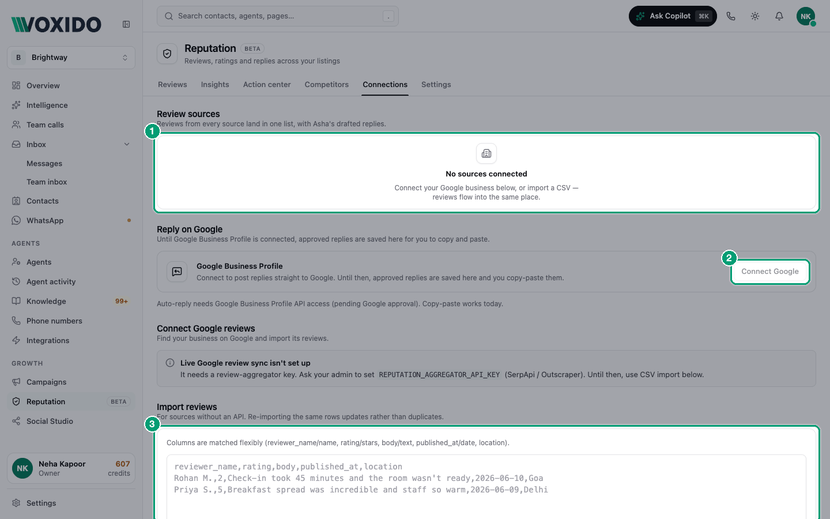This screenshot has width=830, height=519.
Task: Focus the search contacts, agents, pages field
Action: 278,16
